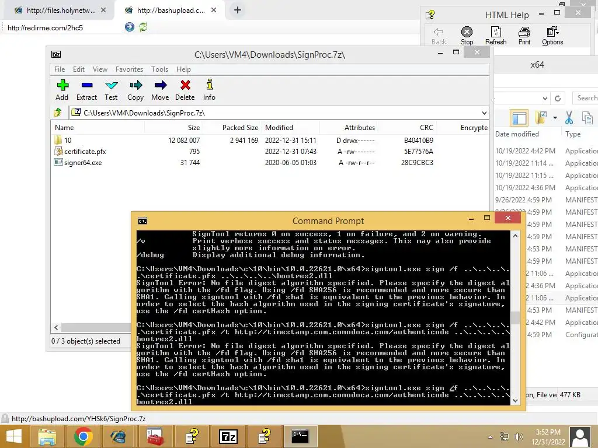The image size is (598, 448).
Task: Click the Command Prompt system menu icon
Action: click(142, 221)
